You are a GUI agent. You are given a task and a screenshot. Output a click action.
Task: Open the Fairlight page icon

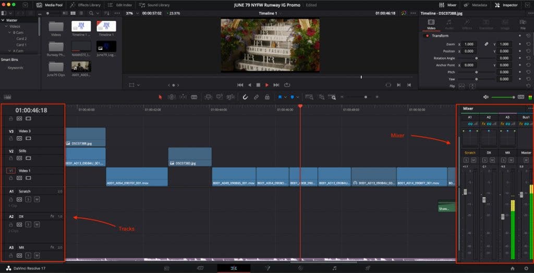coord(334,268)
